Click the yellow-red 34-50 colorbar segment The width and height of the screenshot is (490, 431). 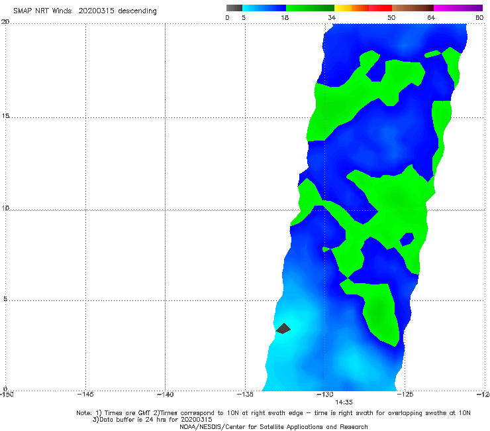coord(363,8)
